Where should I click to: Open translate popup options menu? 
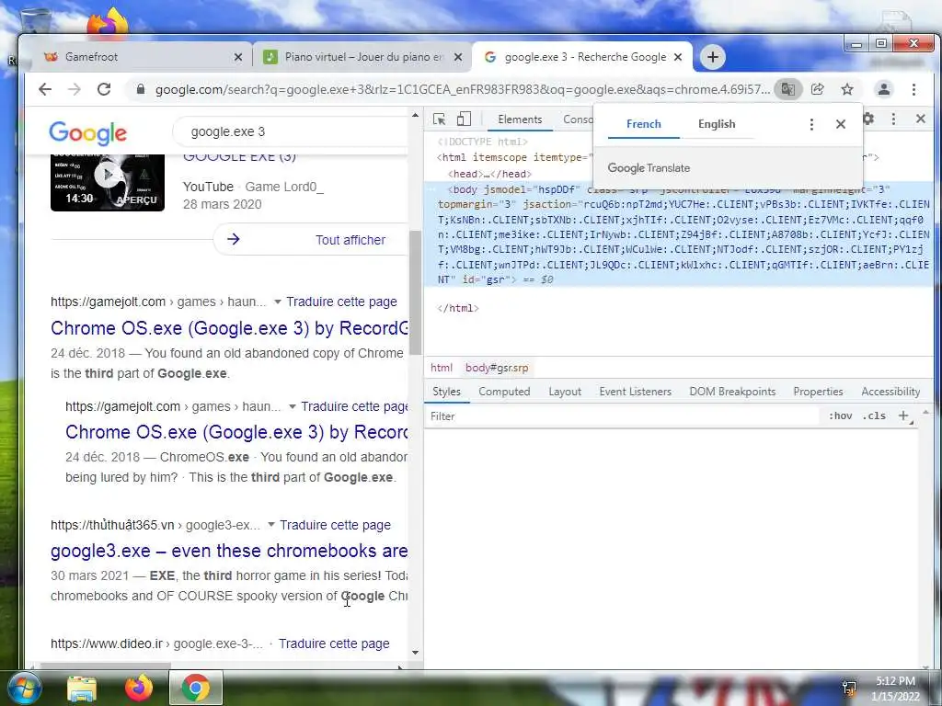pos(811,124)
